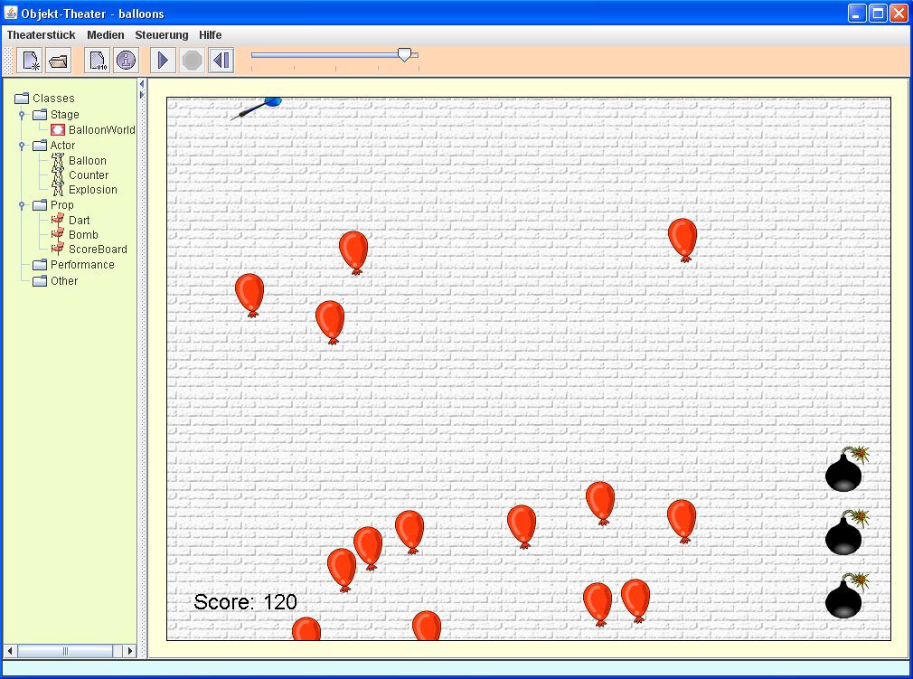Collapse the Stage folder node
913x679 pixels.
22,115
